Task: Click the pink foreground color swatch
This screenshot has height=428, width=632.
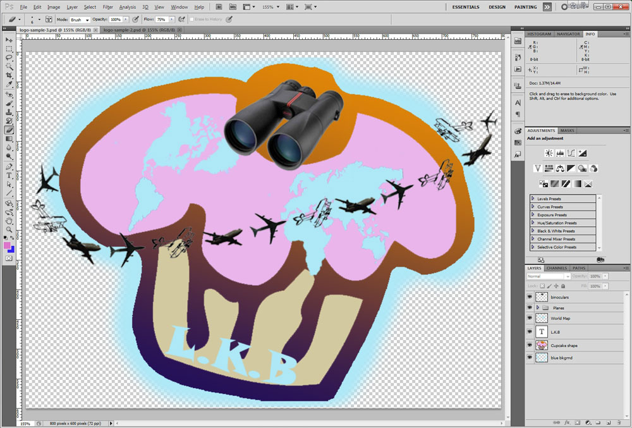Action: (7, 245)
